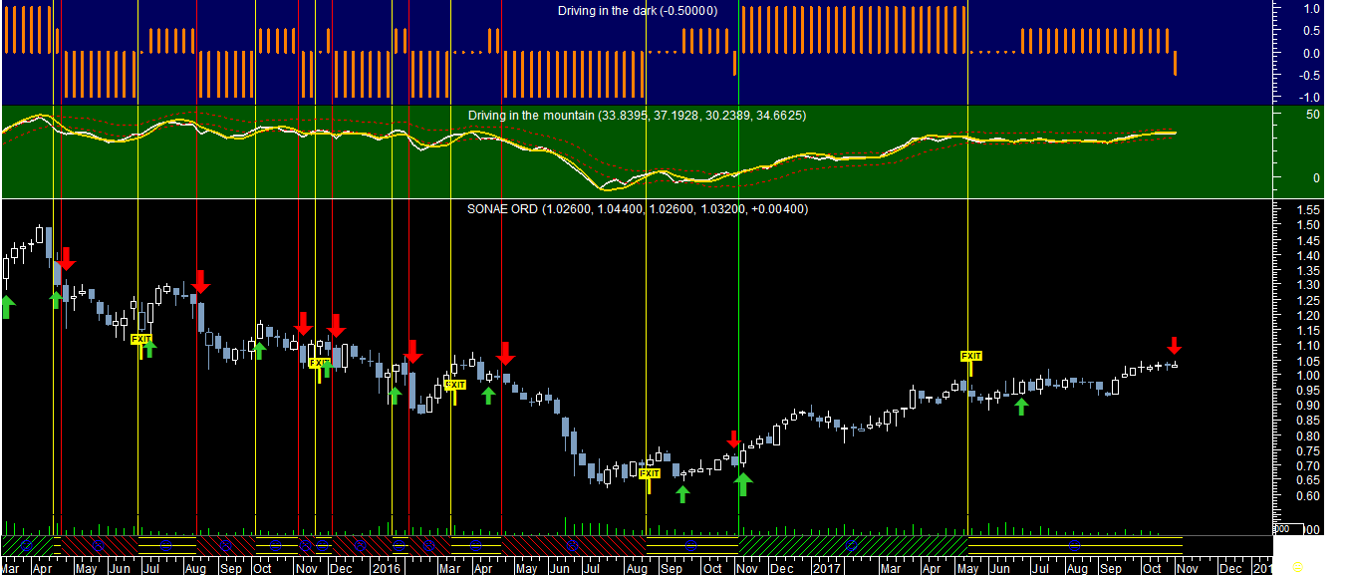
Task: Click the red sell arrow at April 2015
Action: tap(65, 258)
